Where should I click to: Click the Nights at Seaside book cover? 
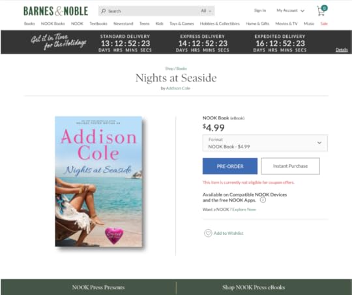tap(98, 181)
